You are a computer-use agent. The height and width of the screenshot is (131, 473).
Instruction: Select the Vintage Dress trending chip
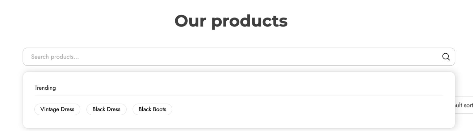click(x=57, y=109)
